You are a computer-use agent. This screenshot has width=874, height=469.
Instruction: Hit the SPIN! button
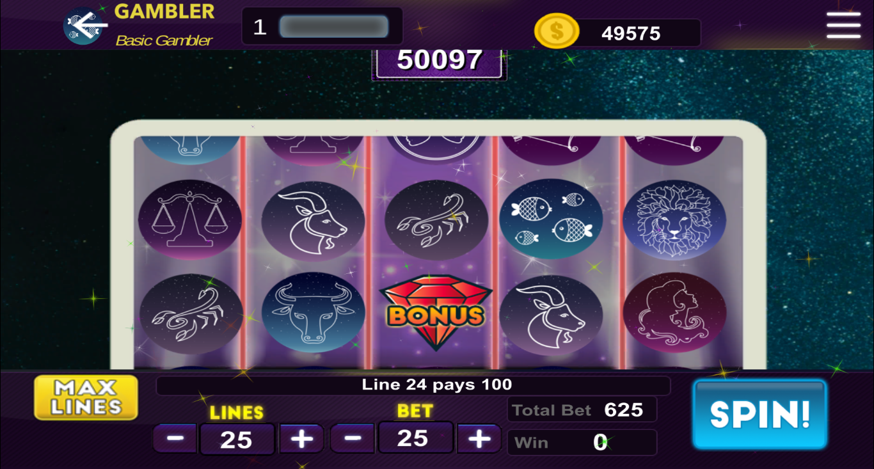coord(760,415)
